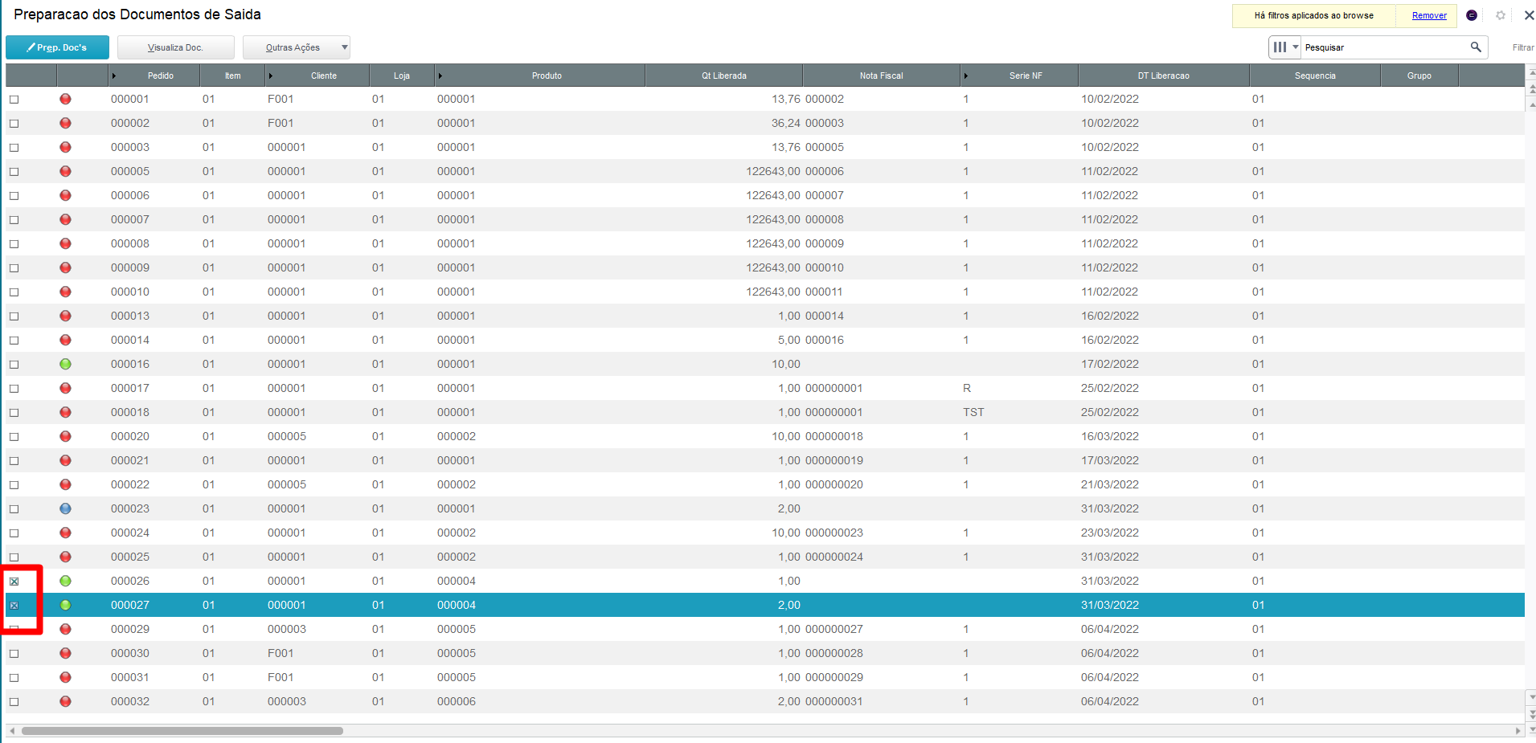Click horizontal scrollbar thumb at bottom
Image resolution: width=1536 pixels, height=743 pixels.
pyautogui.click(x=182, y=731)
